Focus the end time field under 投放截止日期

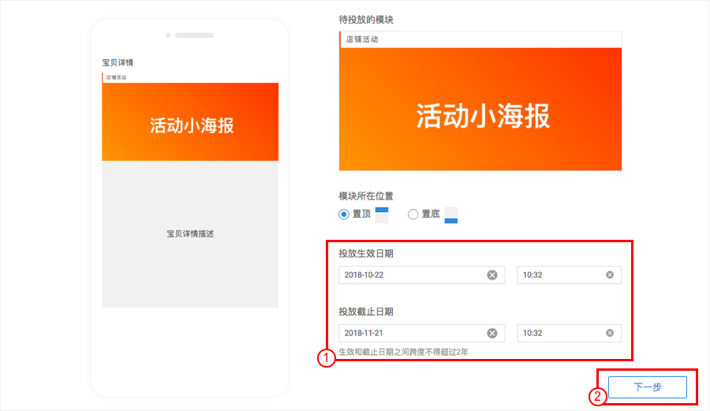pyautogui.click(x=569, y=333)
